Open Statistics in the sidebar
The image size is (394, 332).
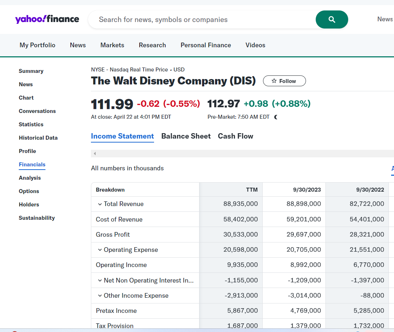point(31,125)
